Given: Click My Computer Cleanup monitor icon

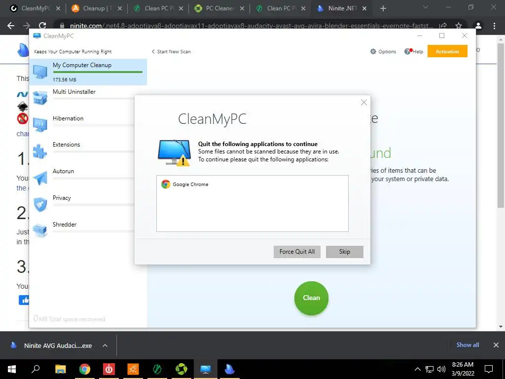Looking at the screenshot, I should coord(40,72).
